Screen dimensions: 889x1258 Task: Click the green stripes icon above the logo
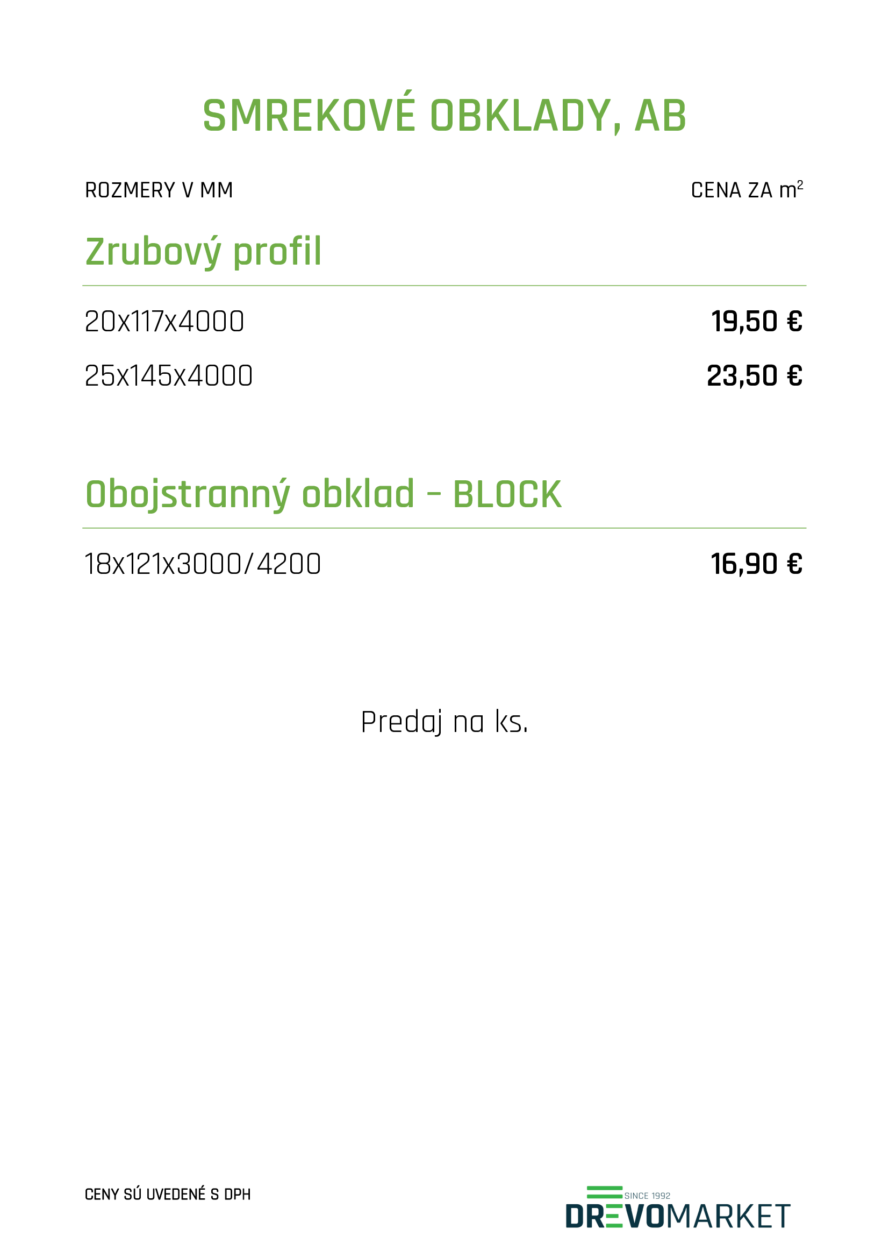click(604, 1193)
